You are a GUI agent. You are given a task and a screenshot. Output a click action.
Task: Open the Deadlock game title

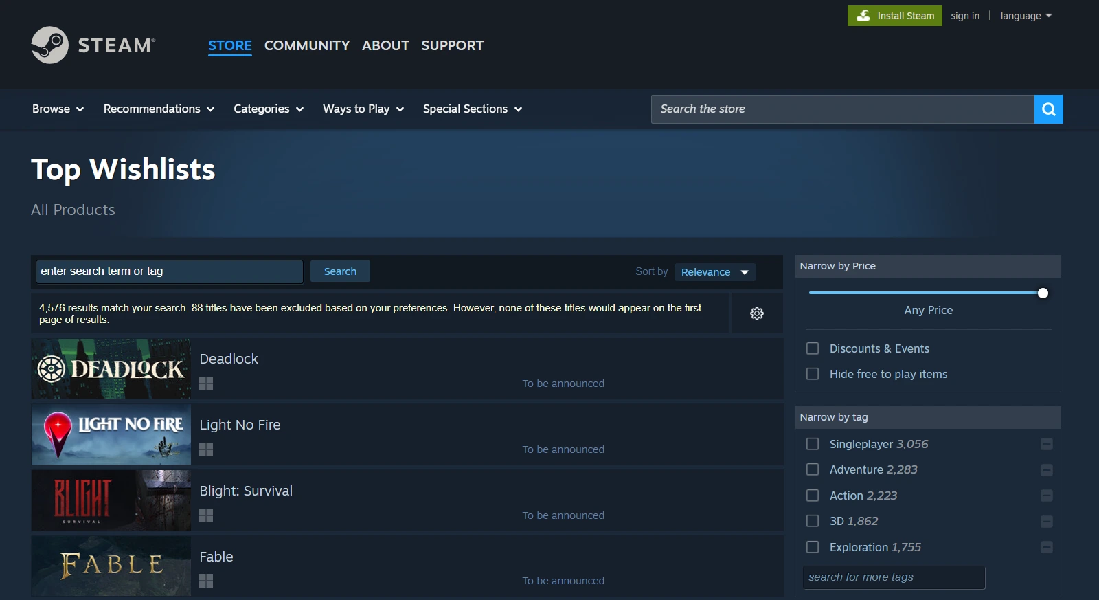click(229, 359)
